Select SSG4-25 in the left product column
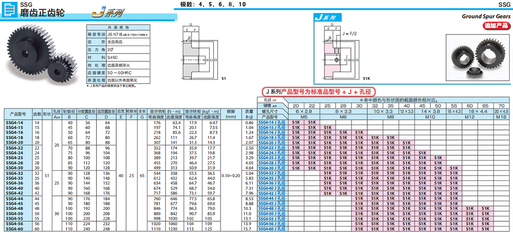513x233 pixels. (x=15, y=157)
